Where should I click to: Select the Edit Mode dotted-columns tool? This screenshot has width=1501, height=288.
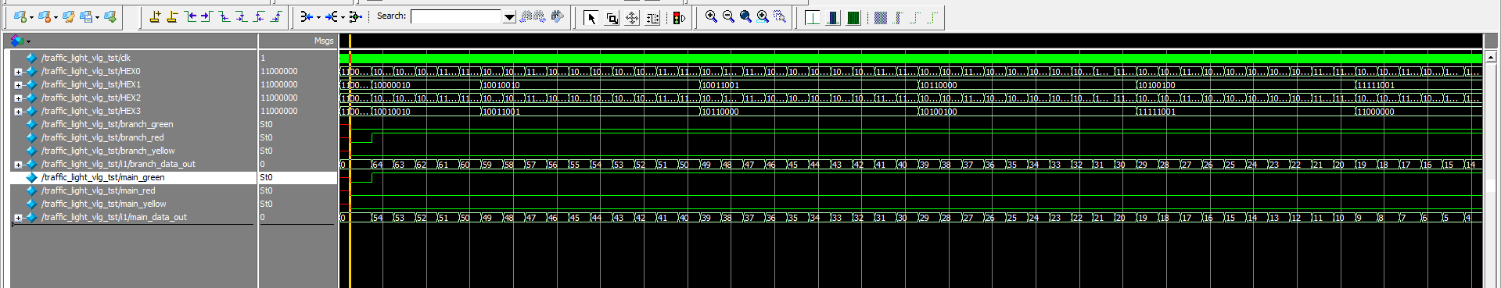click(652, 17)
